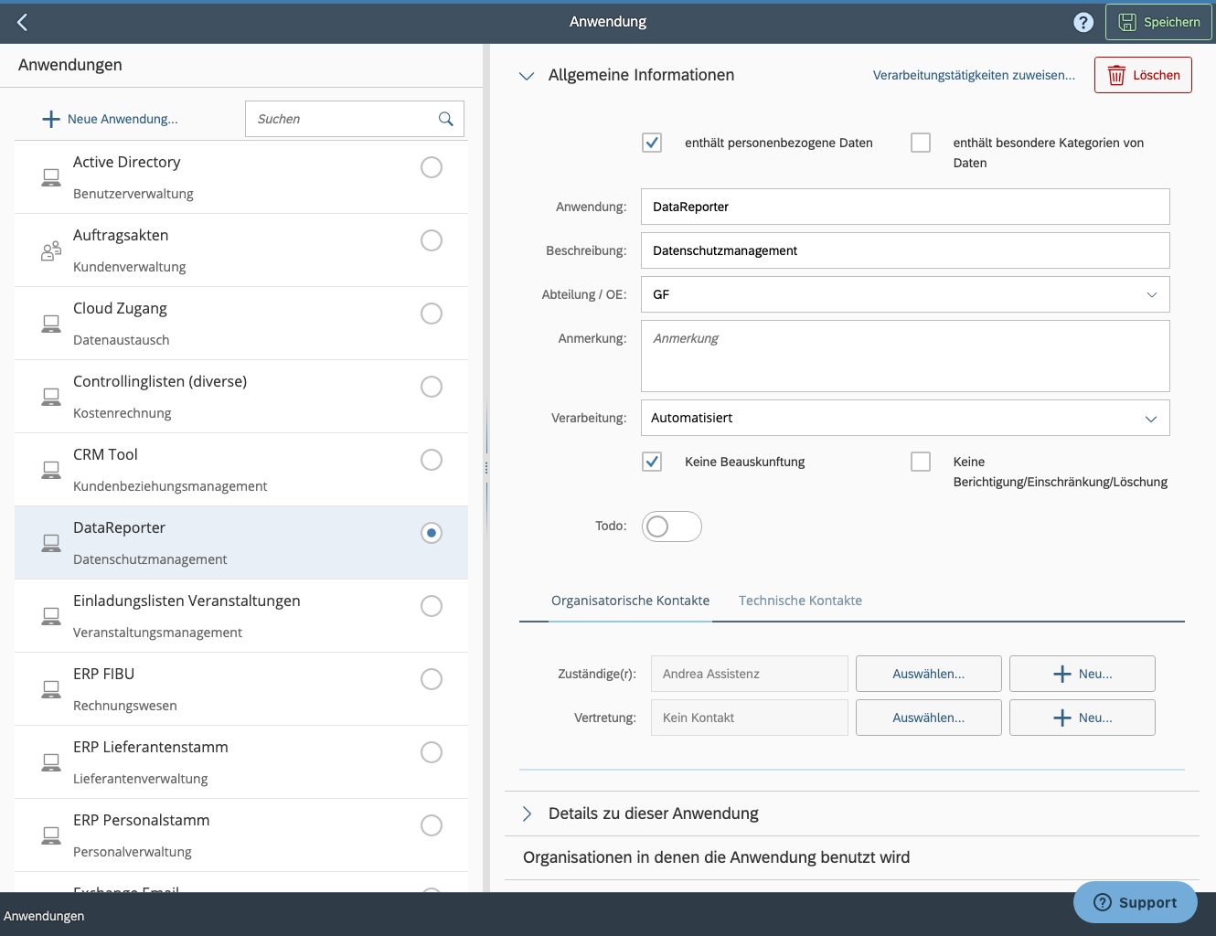This screenshot has width=1216, height=936.
Task: Switch to the Technische Kontakte tab
Action: click(799, 601)
